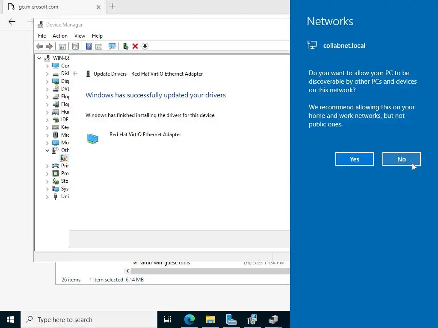Screen dimensions: 438x328
Task: Open Microsoft Edge from the taskbar
Action: click(189, 319)
